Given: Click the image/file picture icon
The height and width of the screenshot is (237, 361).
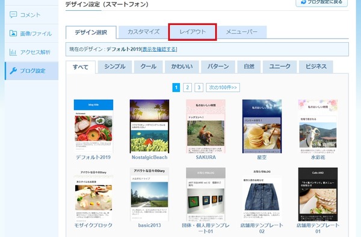Looking at the screenshot, I should tap(13, 33).
